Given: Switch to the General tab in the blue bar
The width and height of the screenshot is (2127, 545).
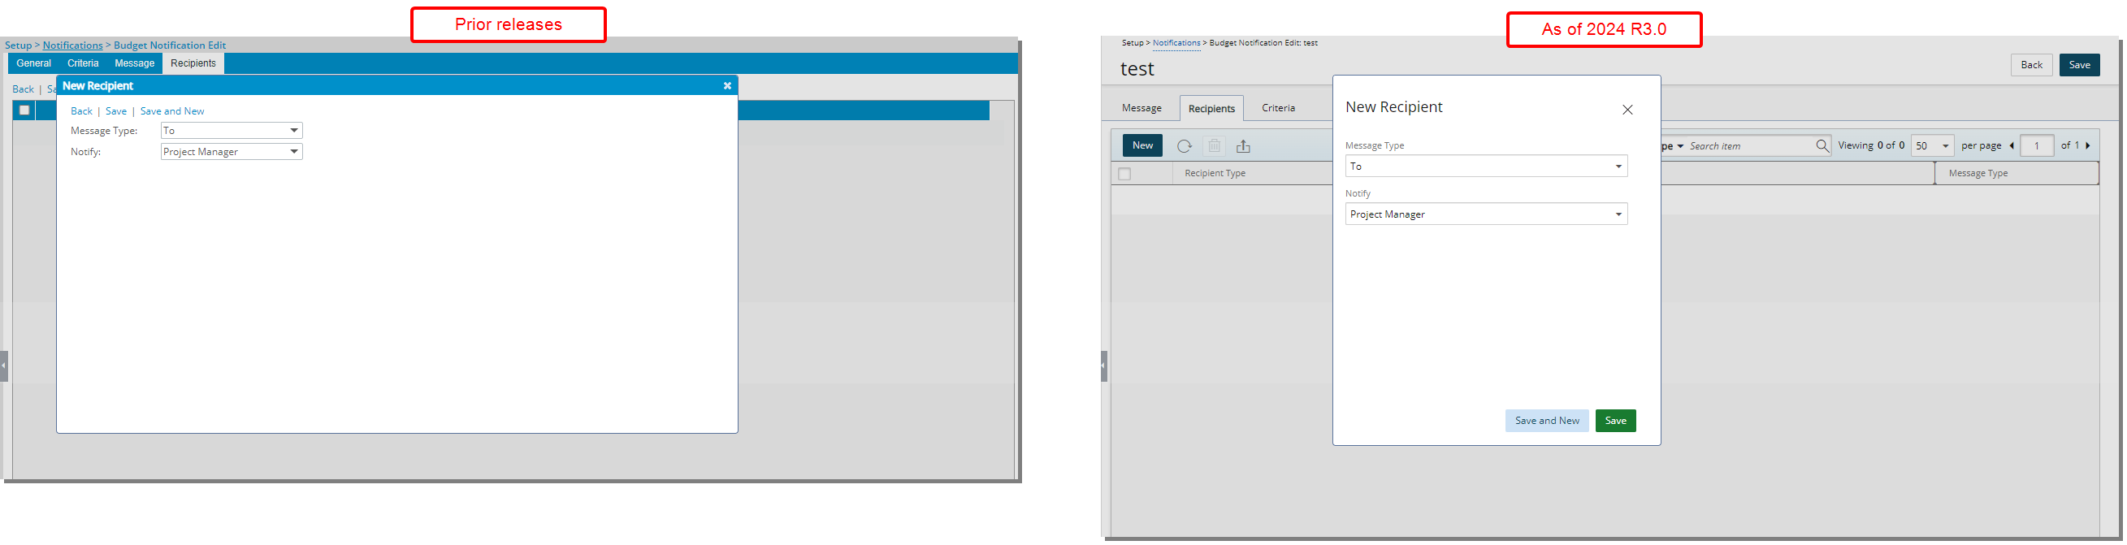Looking at the screenshot, I should [34, 63].
